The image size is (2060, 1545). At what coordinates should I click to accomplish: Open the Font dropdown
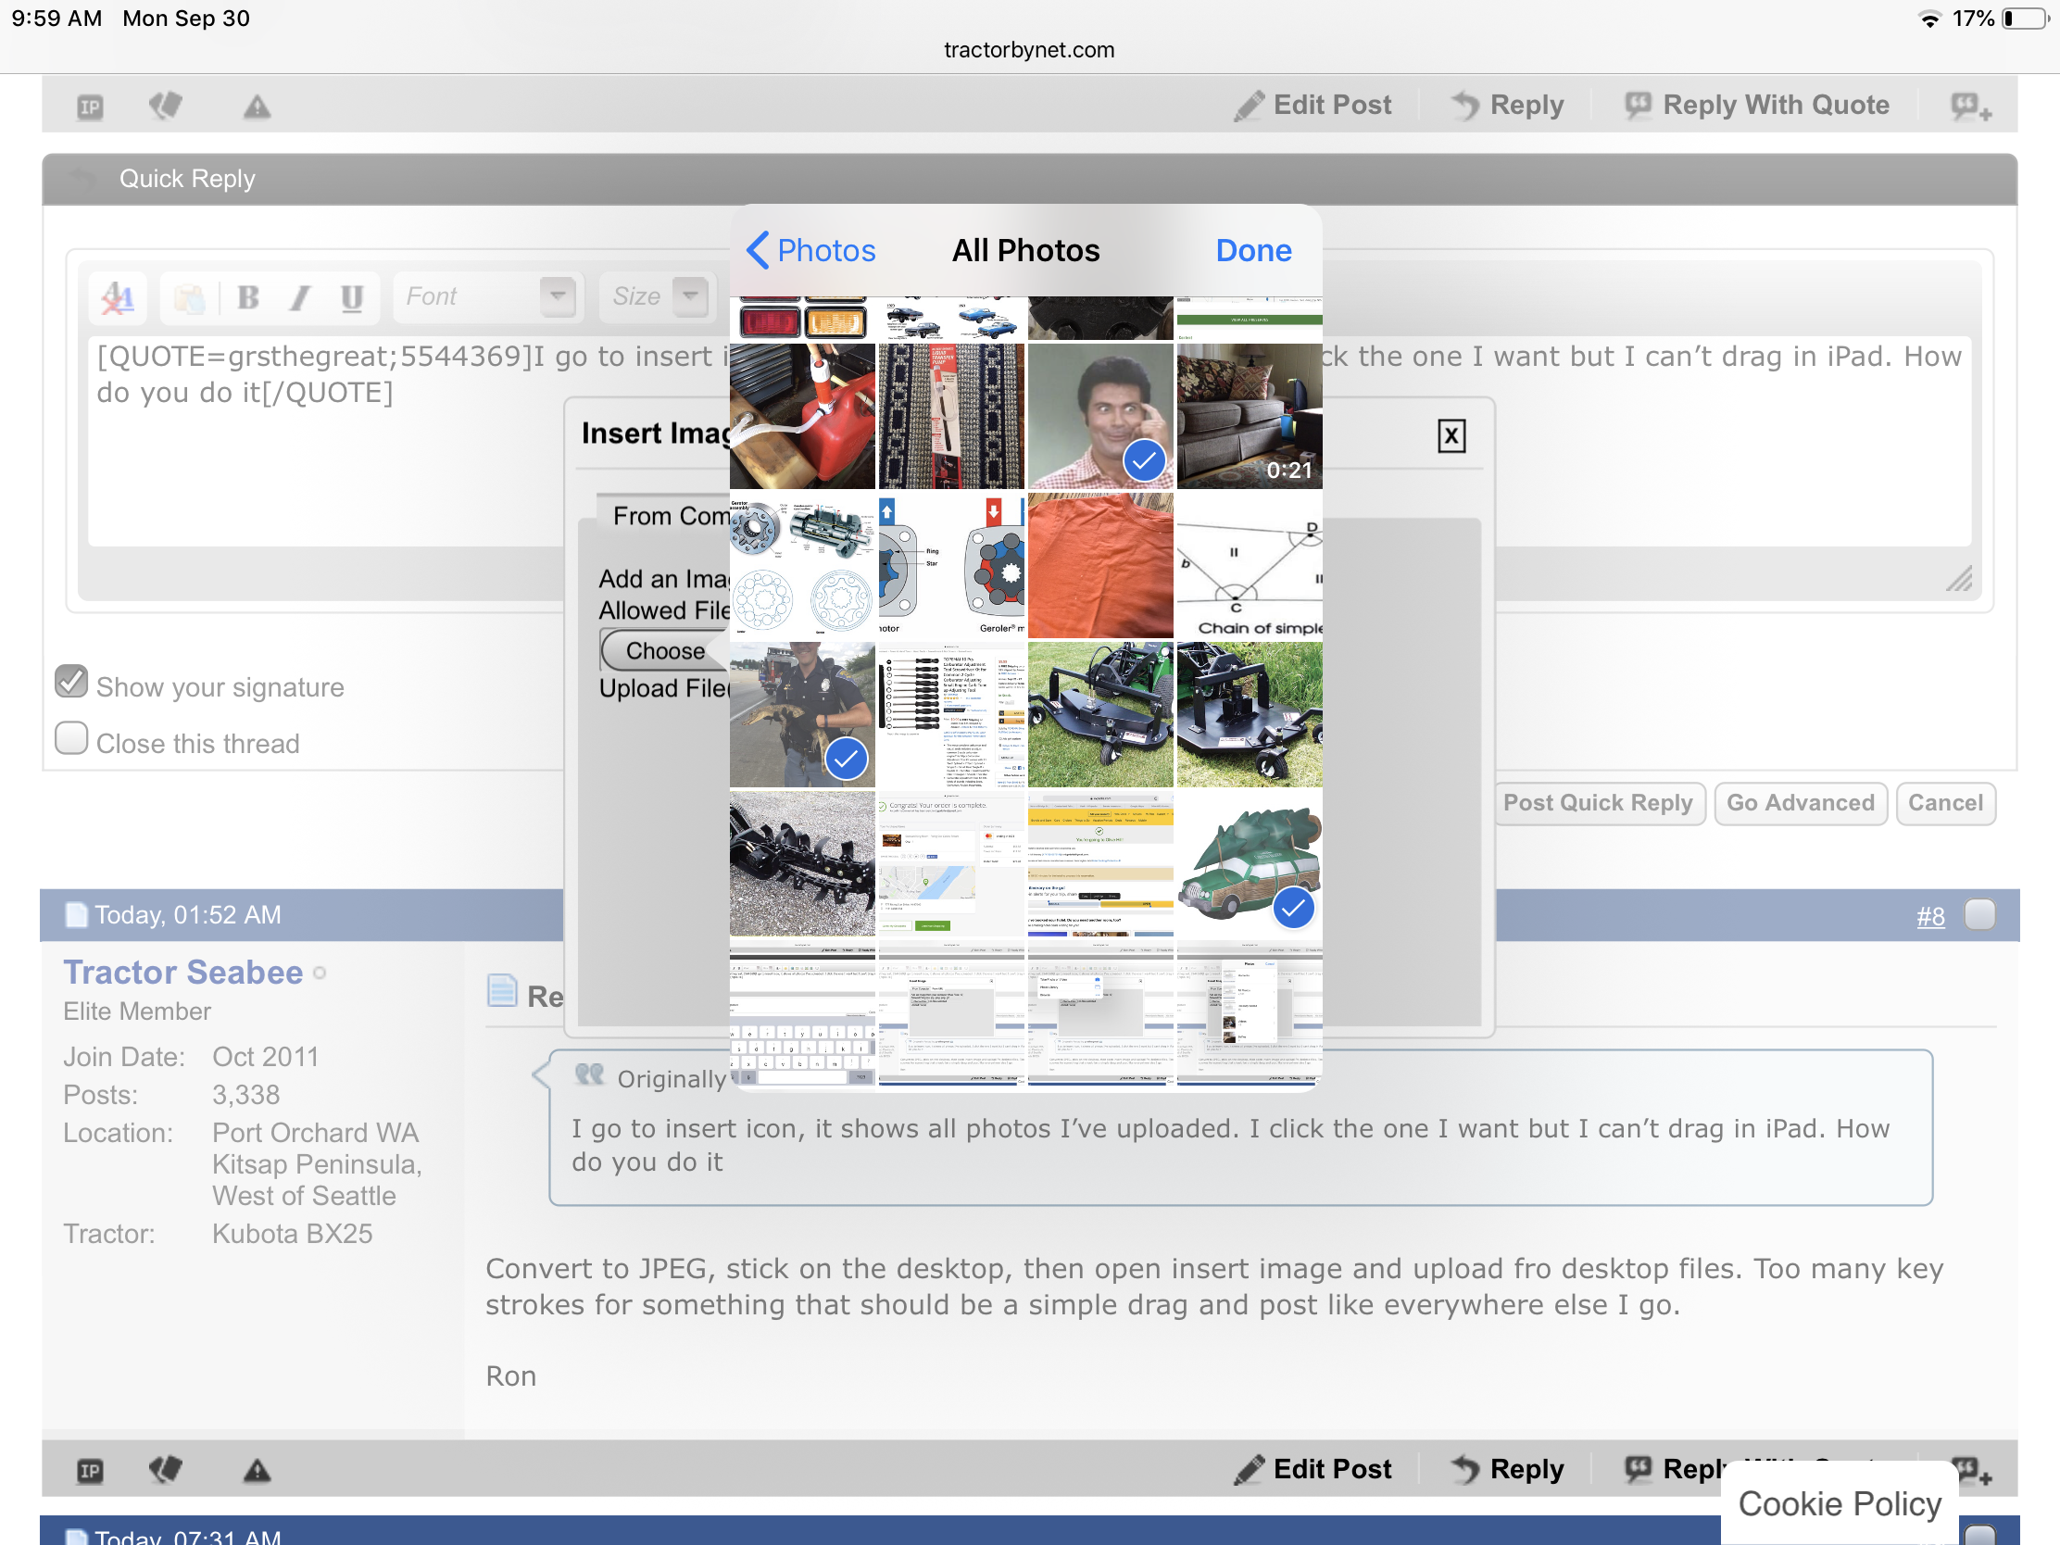557,297
